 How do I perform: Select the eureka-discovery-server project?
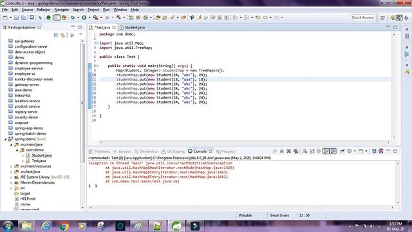33,79
